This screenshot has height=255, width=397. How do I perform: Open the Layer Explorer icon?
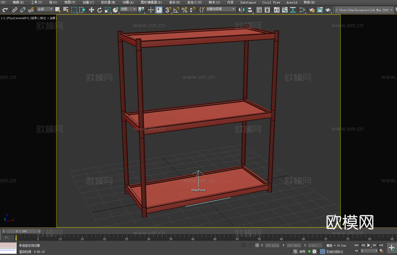pyautogui.click(x=267, y=10)
